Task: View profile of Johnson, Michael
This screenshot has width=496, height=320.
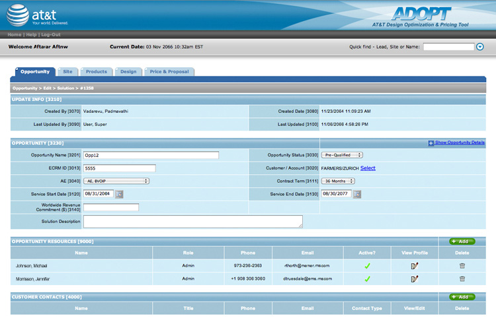Action: pyautogui.click(x=415, y=266)
